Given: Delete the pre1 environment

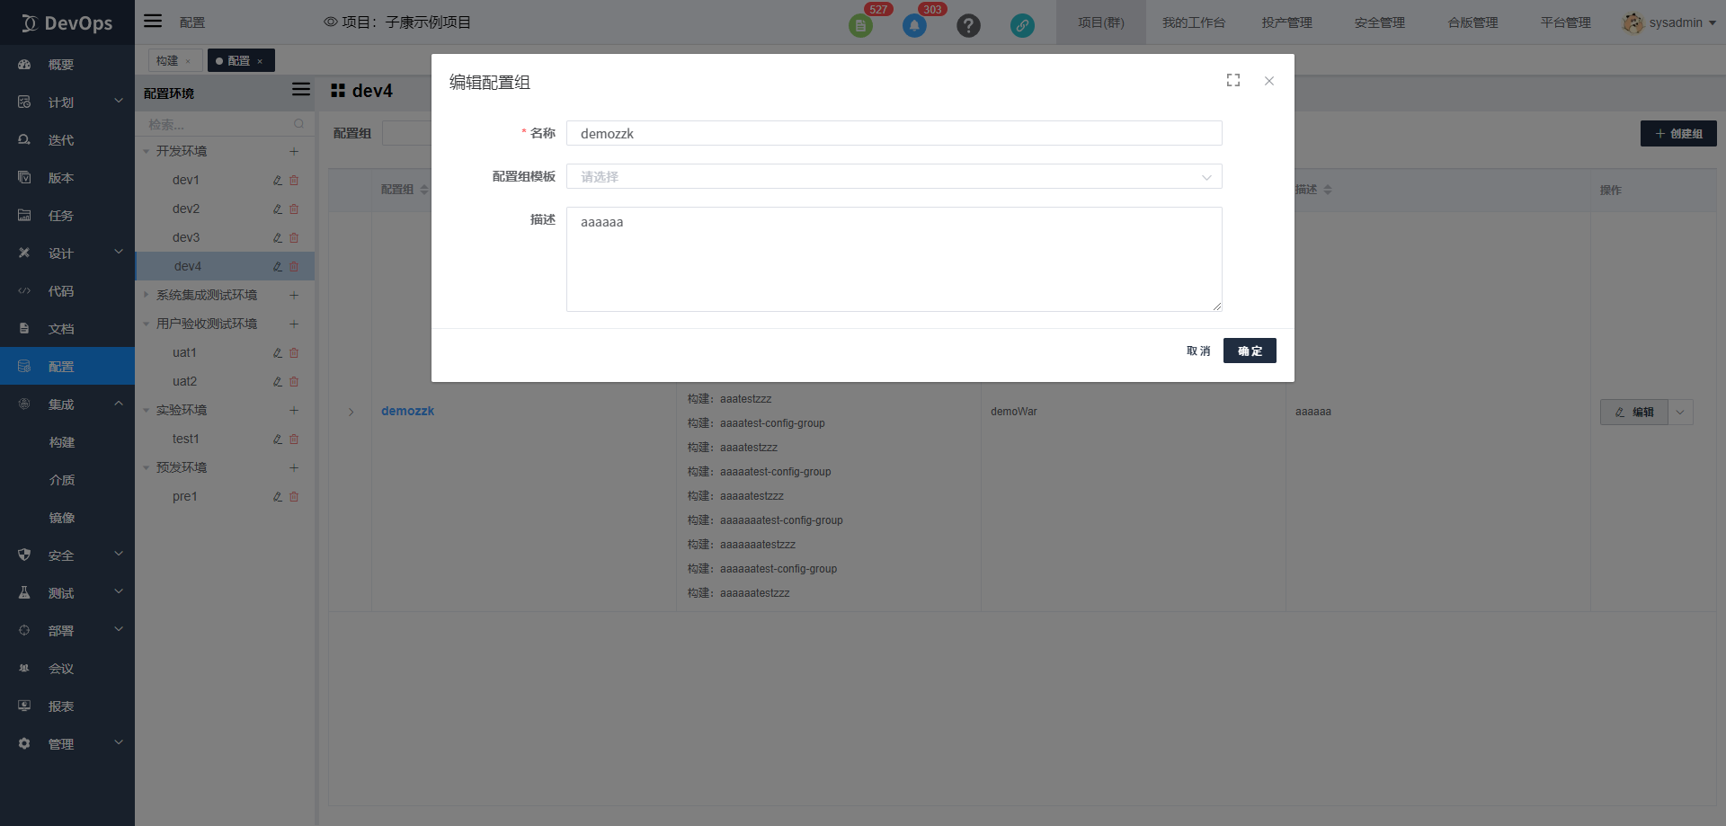Looking at the screenshot, I should pyautogui.click(x=294, y=497).
